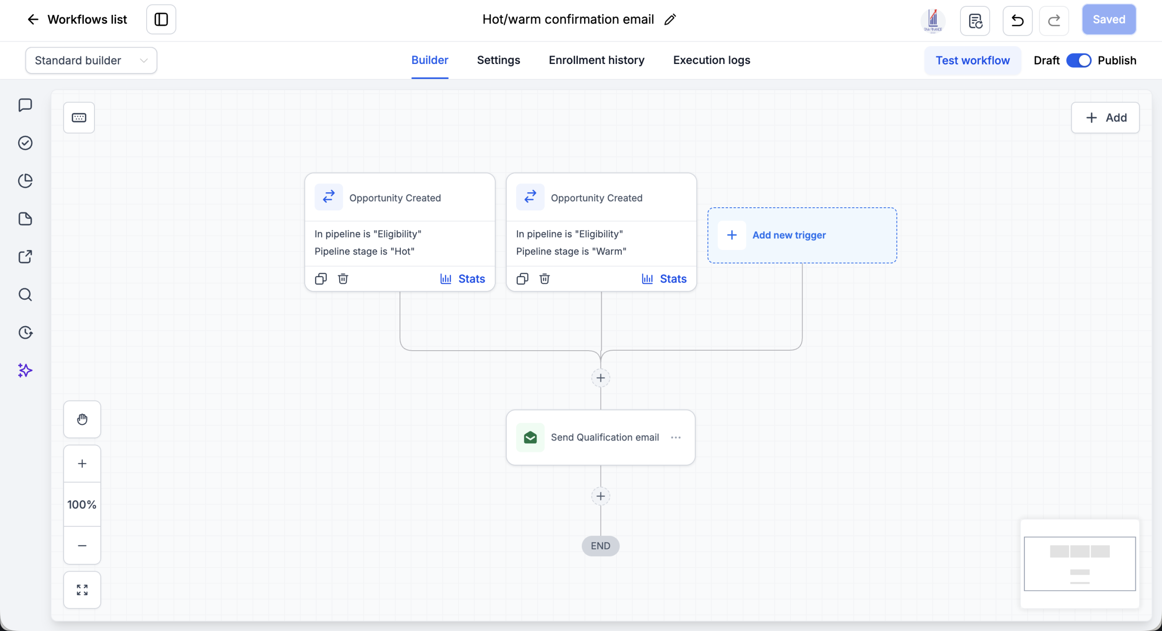Viewport: 1162px width, 631px height.
Task: Click the Saved button
Action: pos(1109,20)
